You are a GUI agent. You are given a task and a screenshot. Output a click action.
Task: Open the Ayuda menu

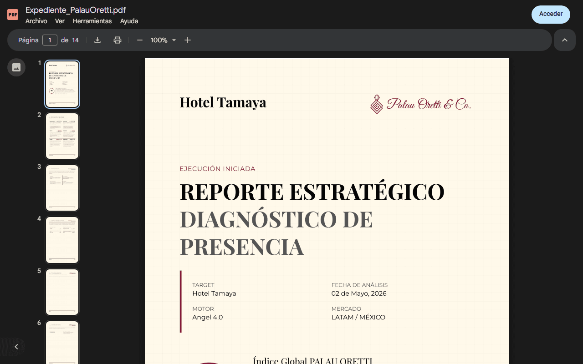click(129, 21)
